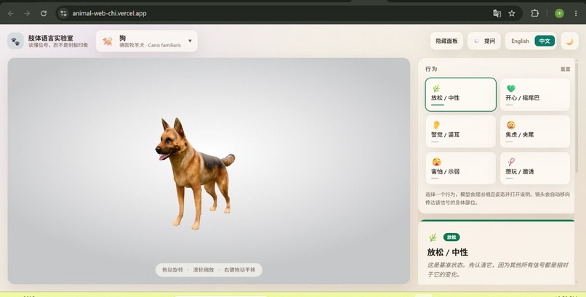Click the 行为 section label
This screenshot has width=586, height=297.
431,69
